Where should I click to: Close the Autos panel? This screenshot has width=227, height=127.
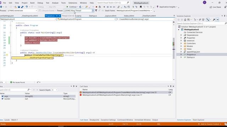pyautogui.click(x=77, y=86)
